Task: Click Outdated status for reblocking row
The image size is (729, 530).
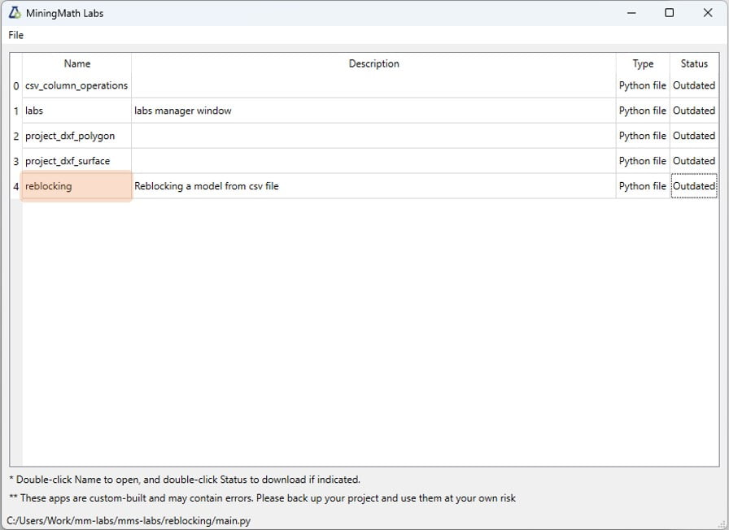Action: 693,186
